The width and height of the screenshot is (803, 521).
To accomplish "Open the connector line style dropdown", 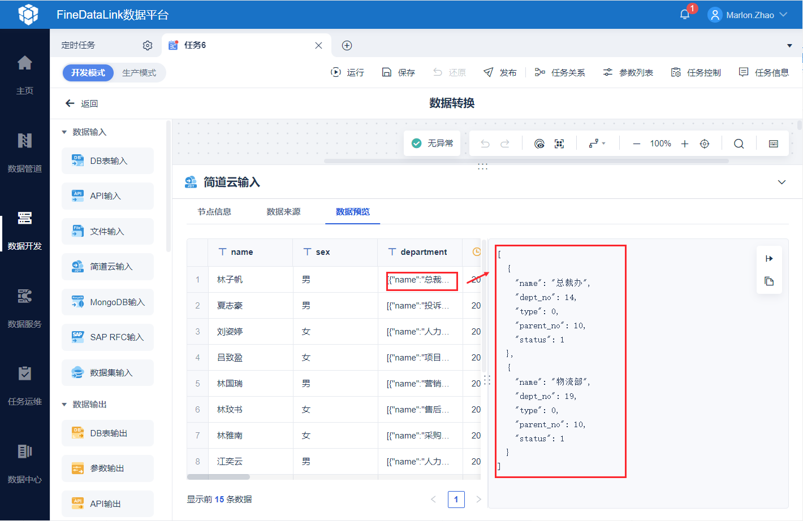I will coord(597,144).
